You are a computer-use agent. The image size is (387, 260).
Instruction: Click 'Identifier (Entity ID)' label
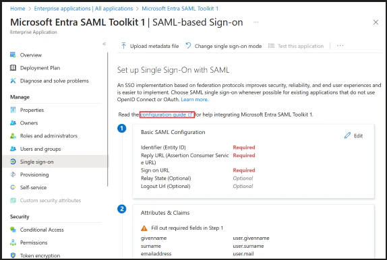[163, 148]
